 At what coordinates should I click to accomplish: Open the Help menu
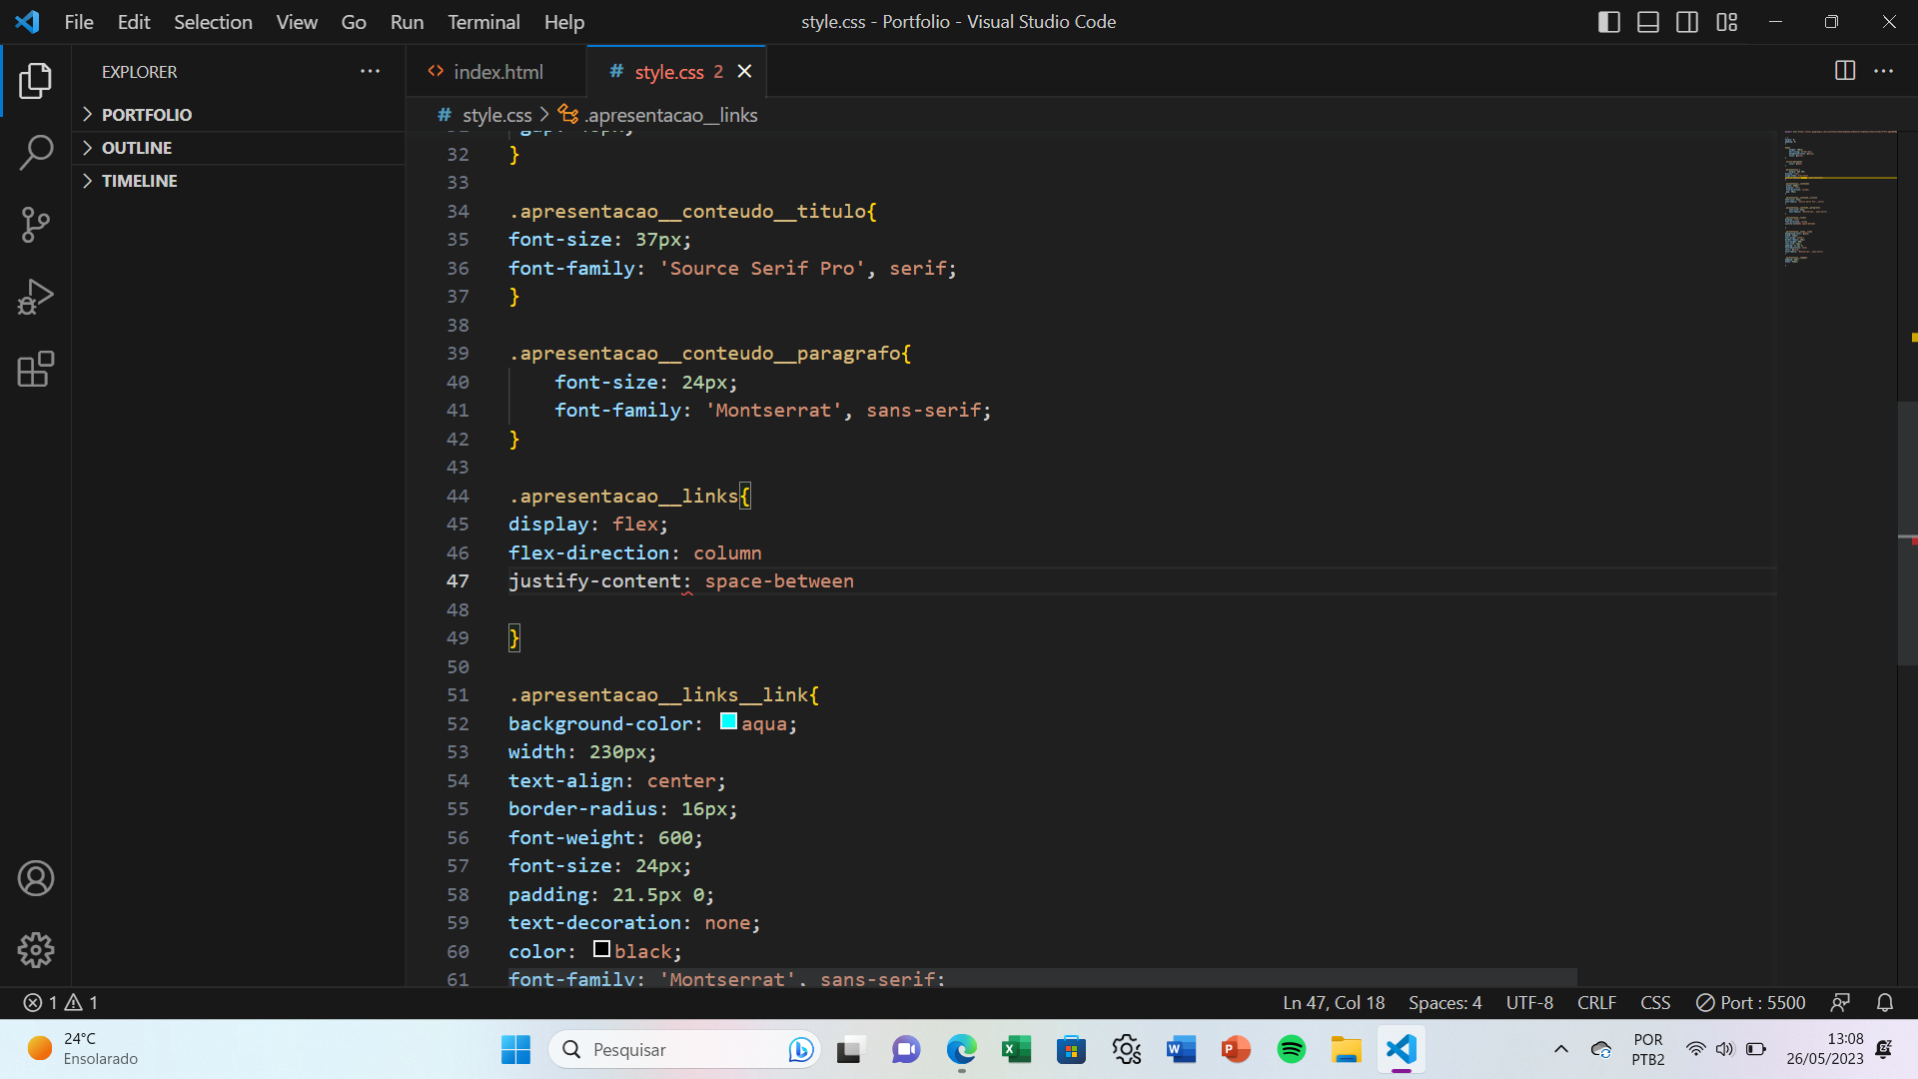(564, 22)
